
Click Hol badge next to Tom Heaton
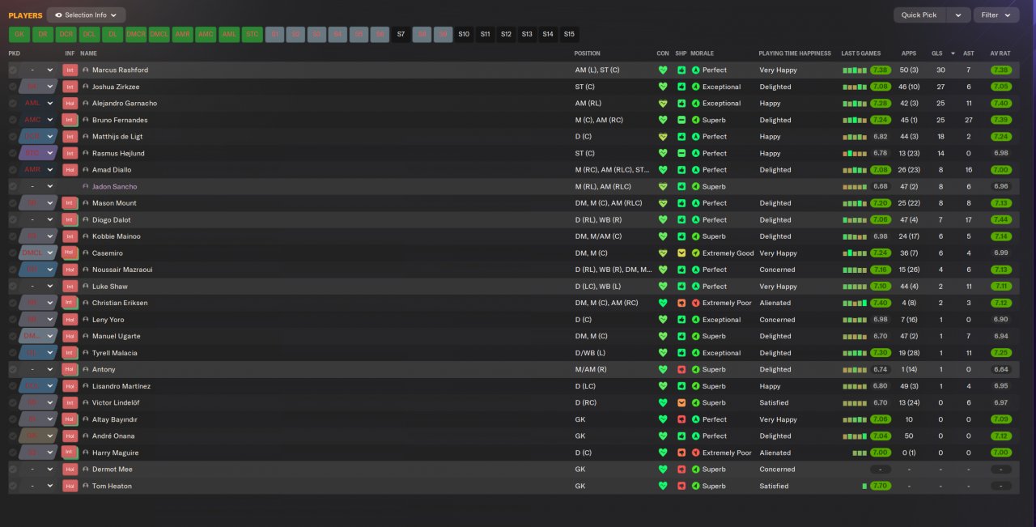(70, 486)
